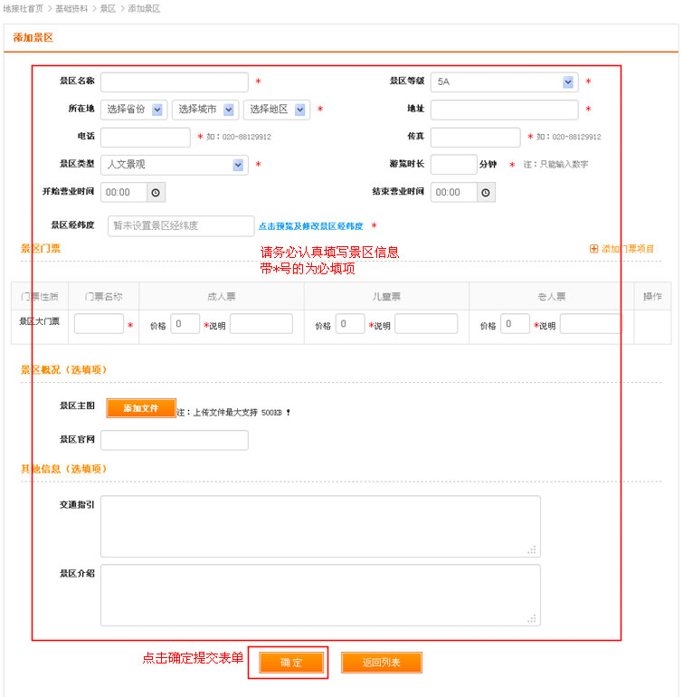683x697 pixels.
Task: Open the scenic level 5A dropdown
Action: pos(568,82)
